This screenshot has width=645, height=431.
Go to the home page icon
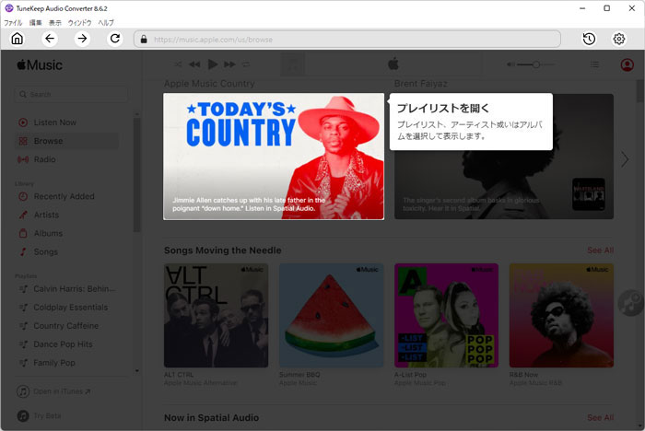pos(17,39)
